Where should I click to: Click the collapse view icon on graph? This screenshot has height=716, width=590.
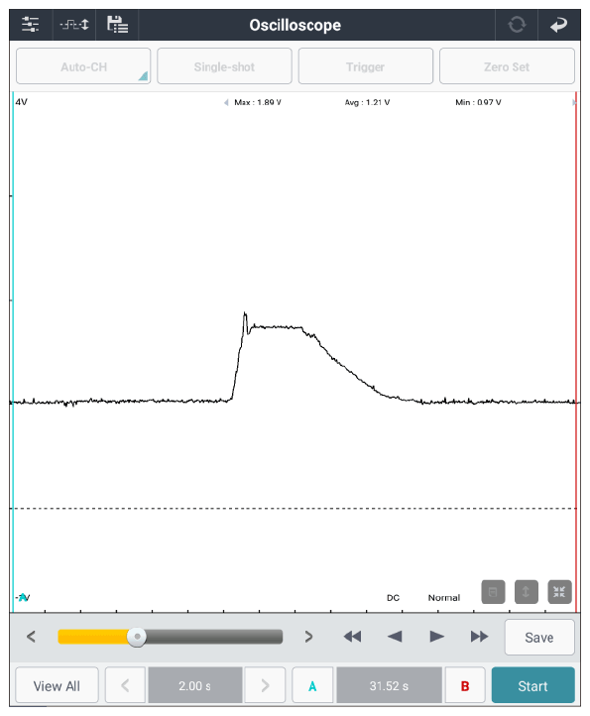click(x=559, y=592)
